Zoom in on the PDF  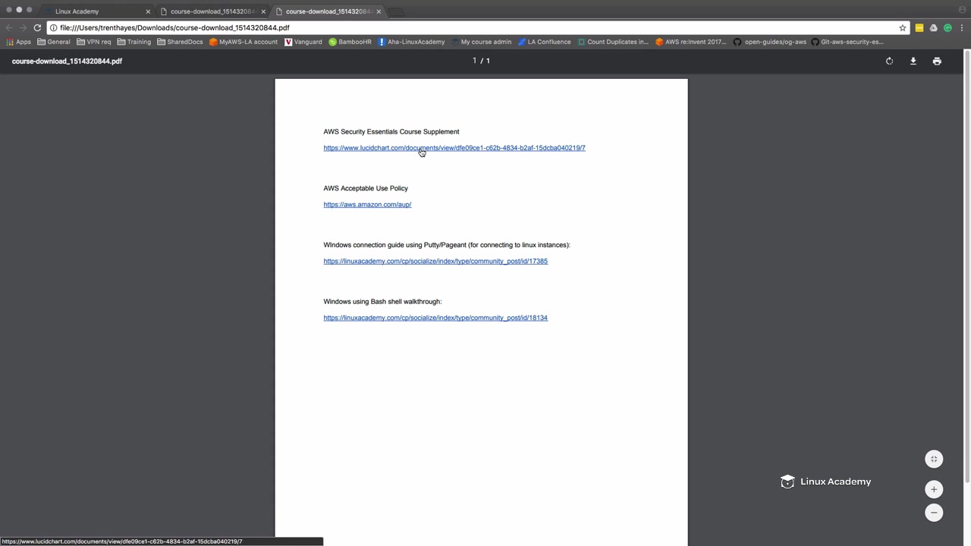pos(934,489)
